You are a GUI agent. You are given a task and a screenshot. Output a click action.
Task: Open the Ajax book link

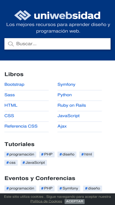(x=62, y=126)
